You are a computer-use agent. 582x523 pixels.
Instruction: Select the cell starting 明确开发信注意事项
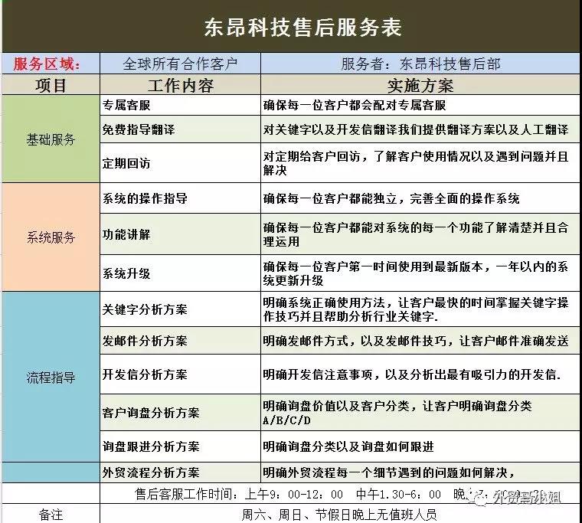[420, 374]
